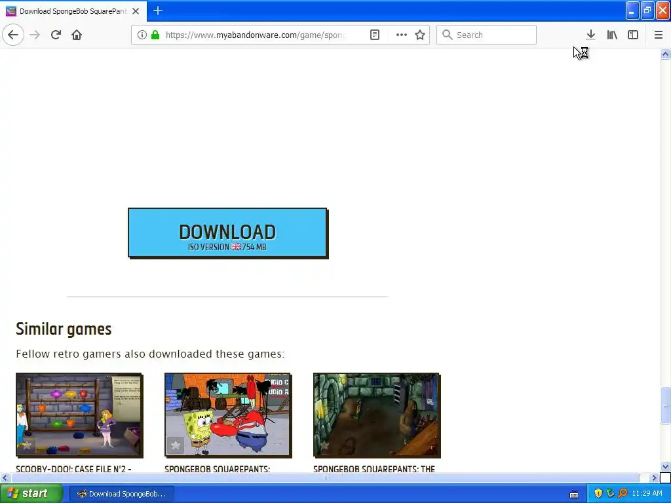Open the middle SpongeBob SquarePants: title link
This screenshot has width=671, height=503.
tap(218, 469)
